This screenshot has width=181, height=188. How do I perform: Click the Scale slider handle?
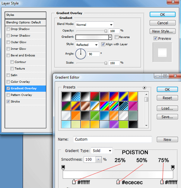(106, 63)
